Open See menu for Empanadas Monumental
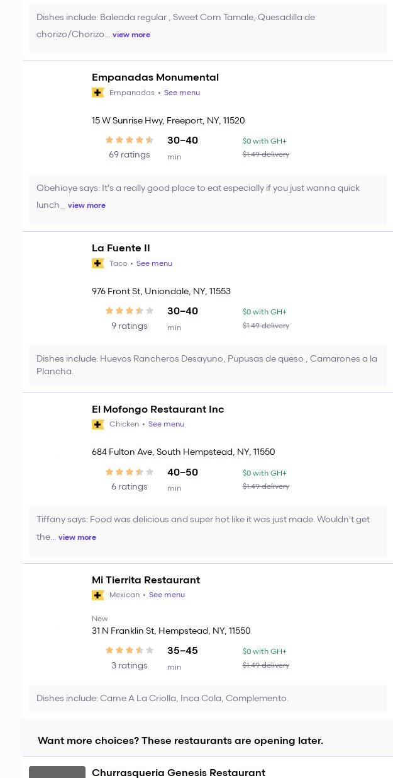393x778 pixels. point(182,93)
